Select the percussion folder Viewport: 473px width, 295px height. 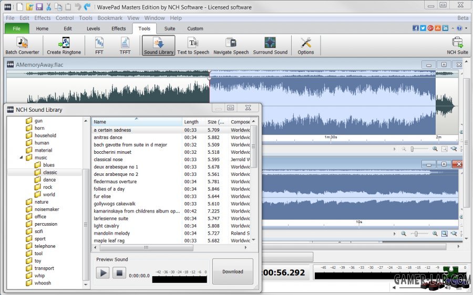click(46, 224)
